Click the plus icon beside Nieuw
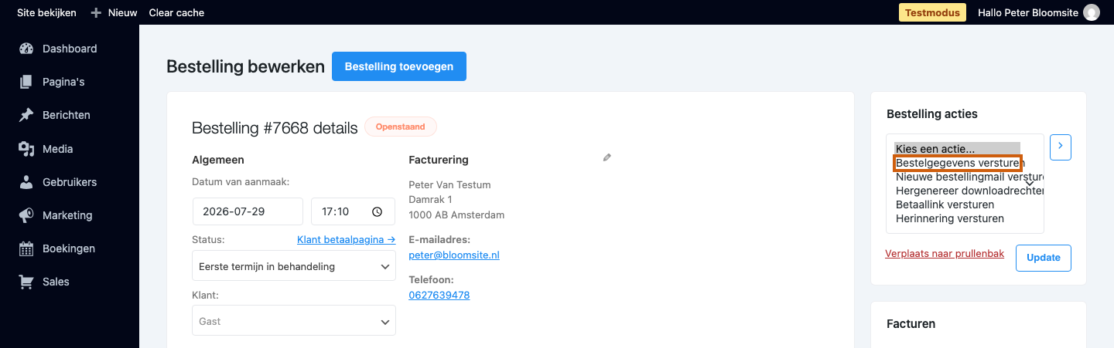Image resolution: width=1114 pixels, height=348 pixels. click(96, 12)
